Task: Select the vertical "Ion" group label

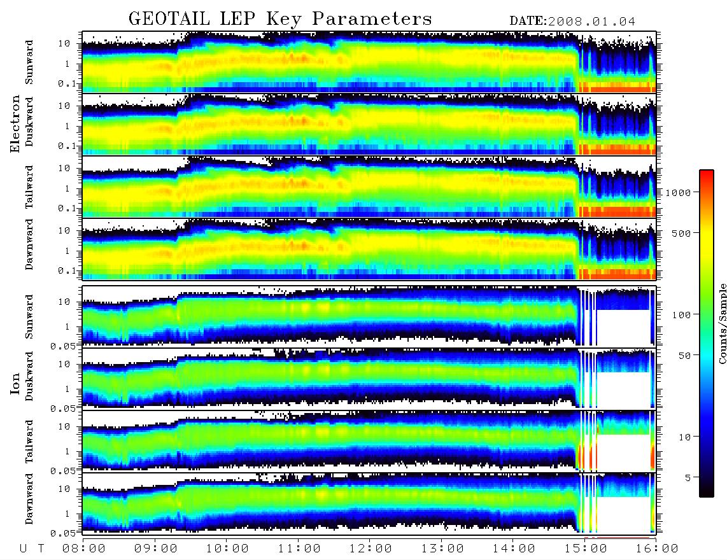Action: point(15,384)
